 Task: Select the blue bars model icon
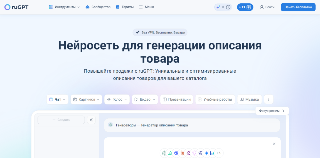[x=212, y=153]
